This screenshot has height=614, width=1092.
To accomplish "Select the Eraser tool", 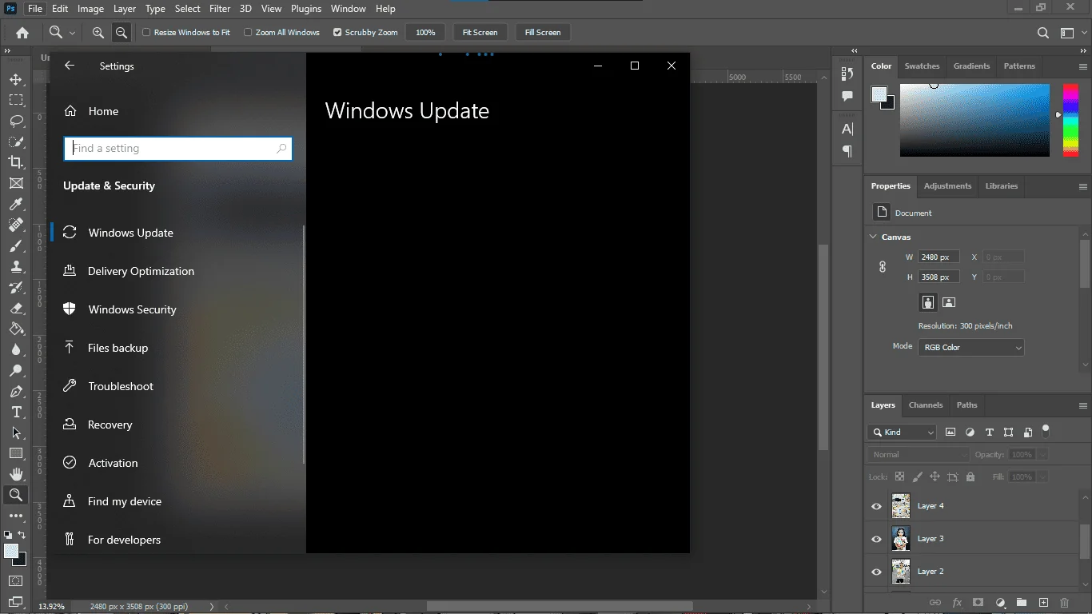I will point(15,308).
